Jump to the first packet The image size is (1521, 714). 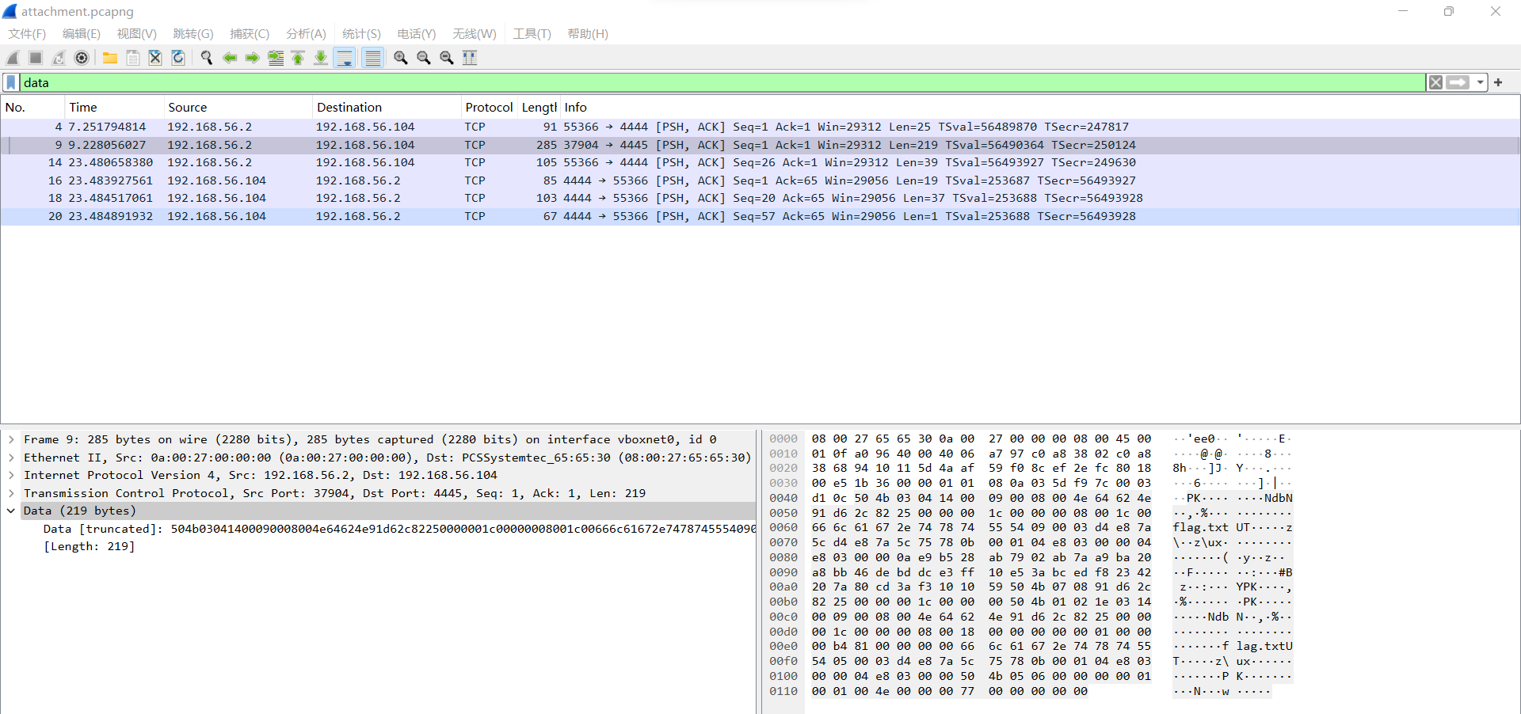tap(298, 58)
